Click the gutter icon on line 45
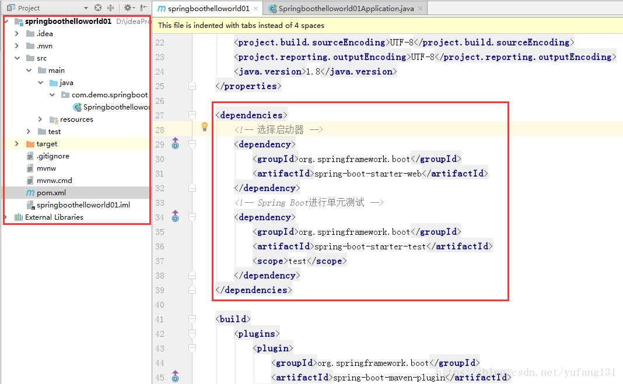The width and height of the screenshot is (623, 384). 175,376
